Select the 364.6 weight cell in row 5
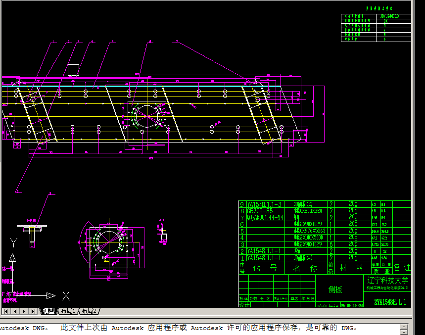The width and height of the screenshot is (425, 335). pos(376,232)
